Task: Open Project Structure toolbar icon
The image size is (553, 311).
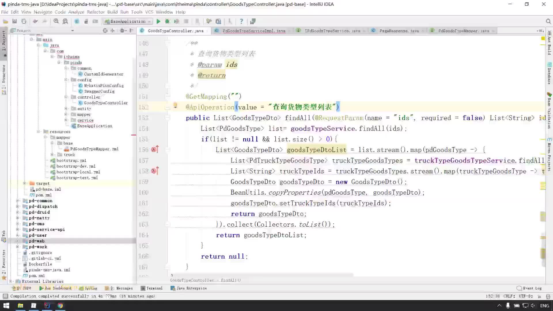Action: pos(218,21)
